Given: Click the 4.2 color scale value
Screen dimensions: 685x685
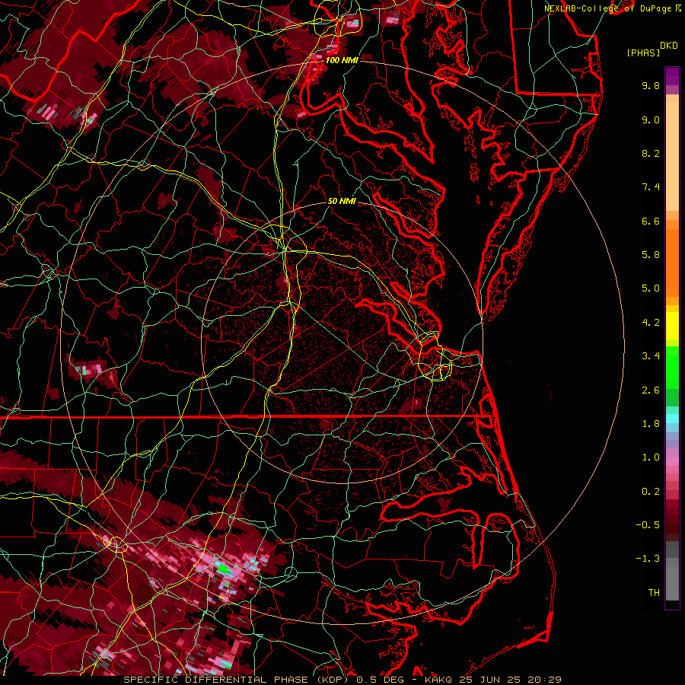Looking at the screenshot, I should (651, 323).
